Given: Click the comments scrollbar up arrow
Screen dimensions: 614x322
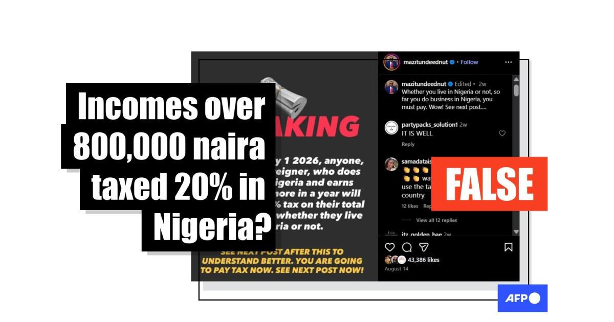Looking at the screenshot, I should [516, 80].
